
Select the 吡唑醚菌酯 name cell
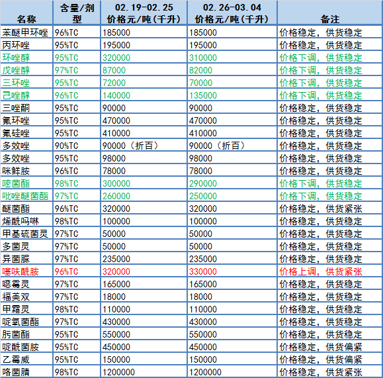click(26, 195)
